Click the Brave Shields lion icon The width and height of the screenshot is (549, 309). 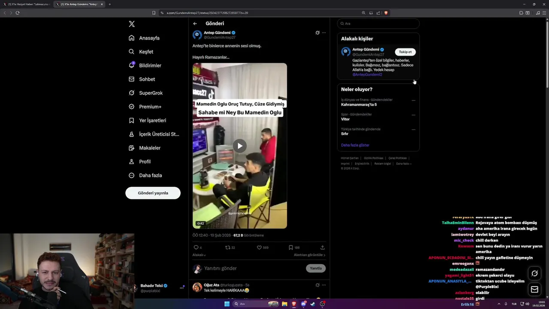point(386,13)
